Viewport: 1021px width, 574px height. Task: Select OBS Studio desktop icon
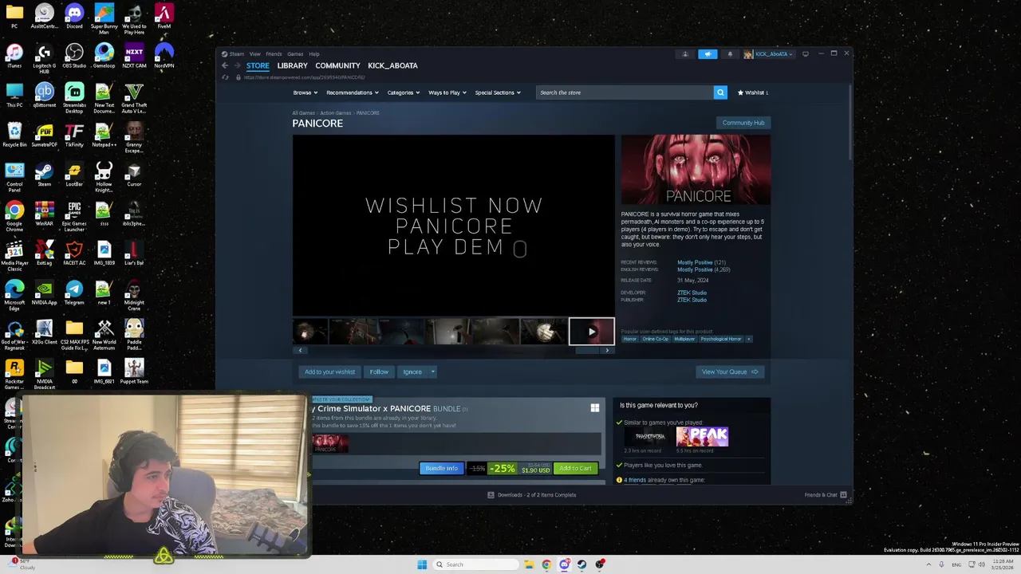[x=74, y=56]
